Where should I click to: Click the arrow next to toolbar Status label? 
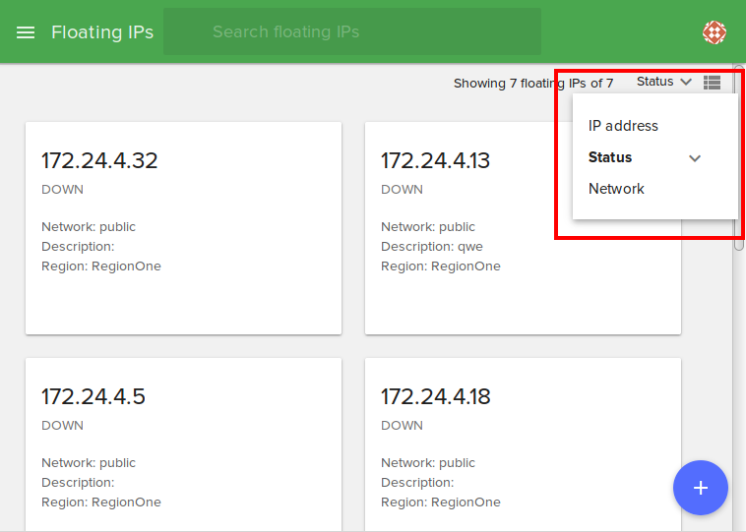(x=686, y=83)
